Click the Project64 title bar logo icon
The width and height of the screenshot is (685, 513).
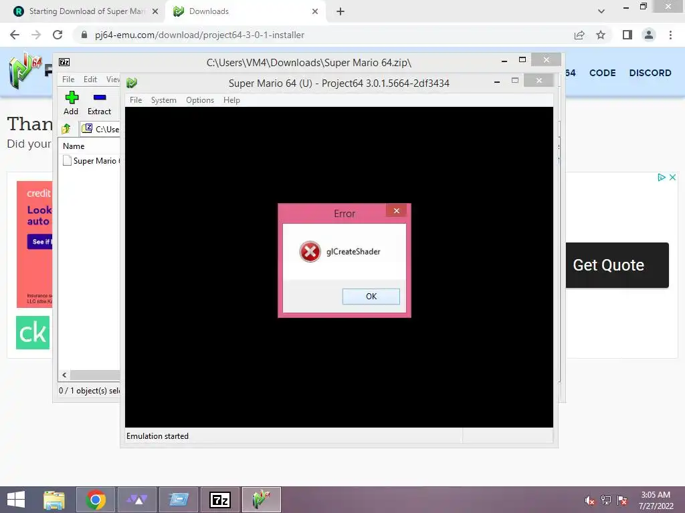click(x=132, y=82)
